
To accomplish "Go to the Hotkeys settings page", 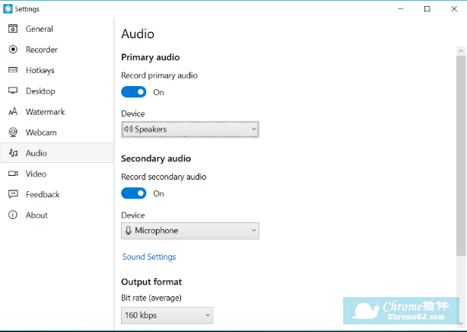I will coord(40,70).
